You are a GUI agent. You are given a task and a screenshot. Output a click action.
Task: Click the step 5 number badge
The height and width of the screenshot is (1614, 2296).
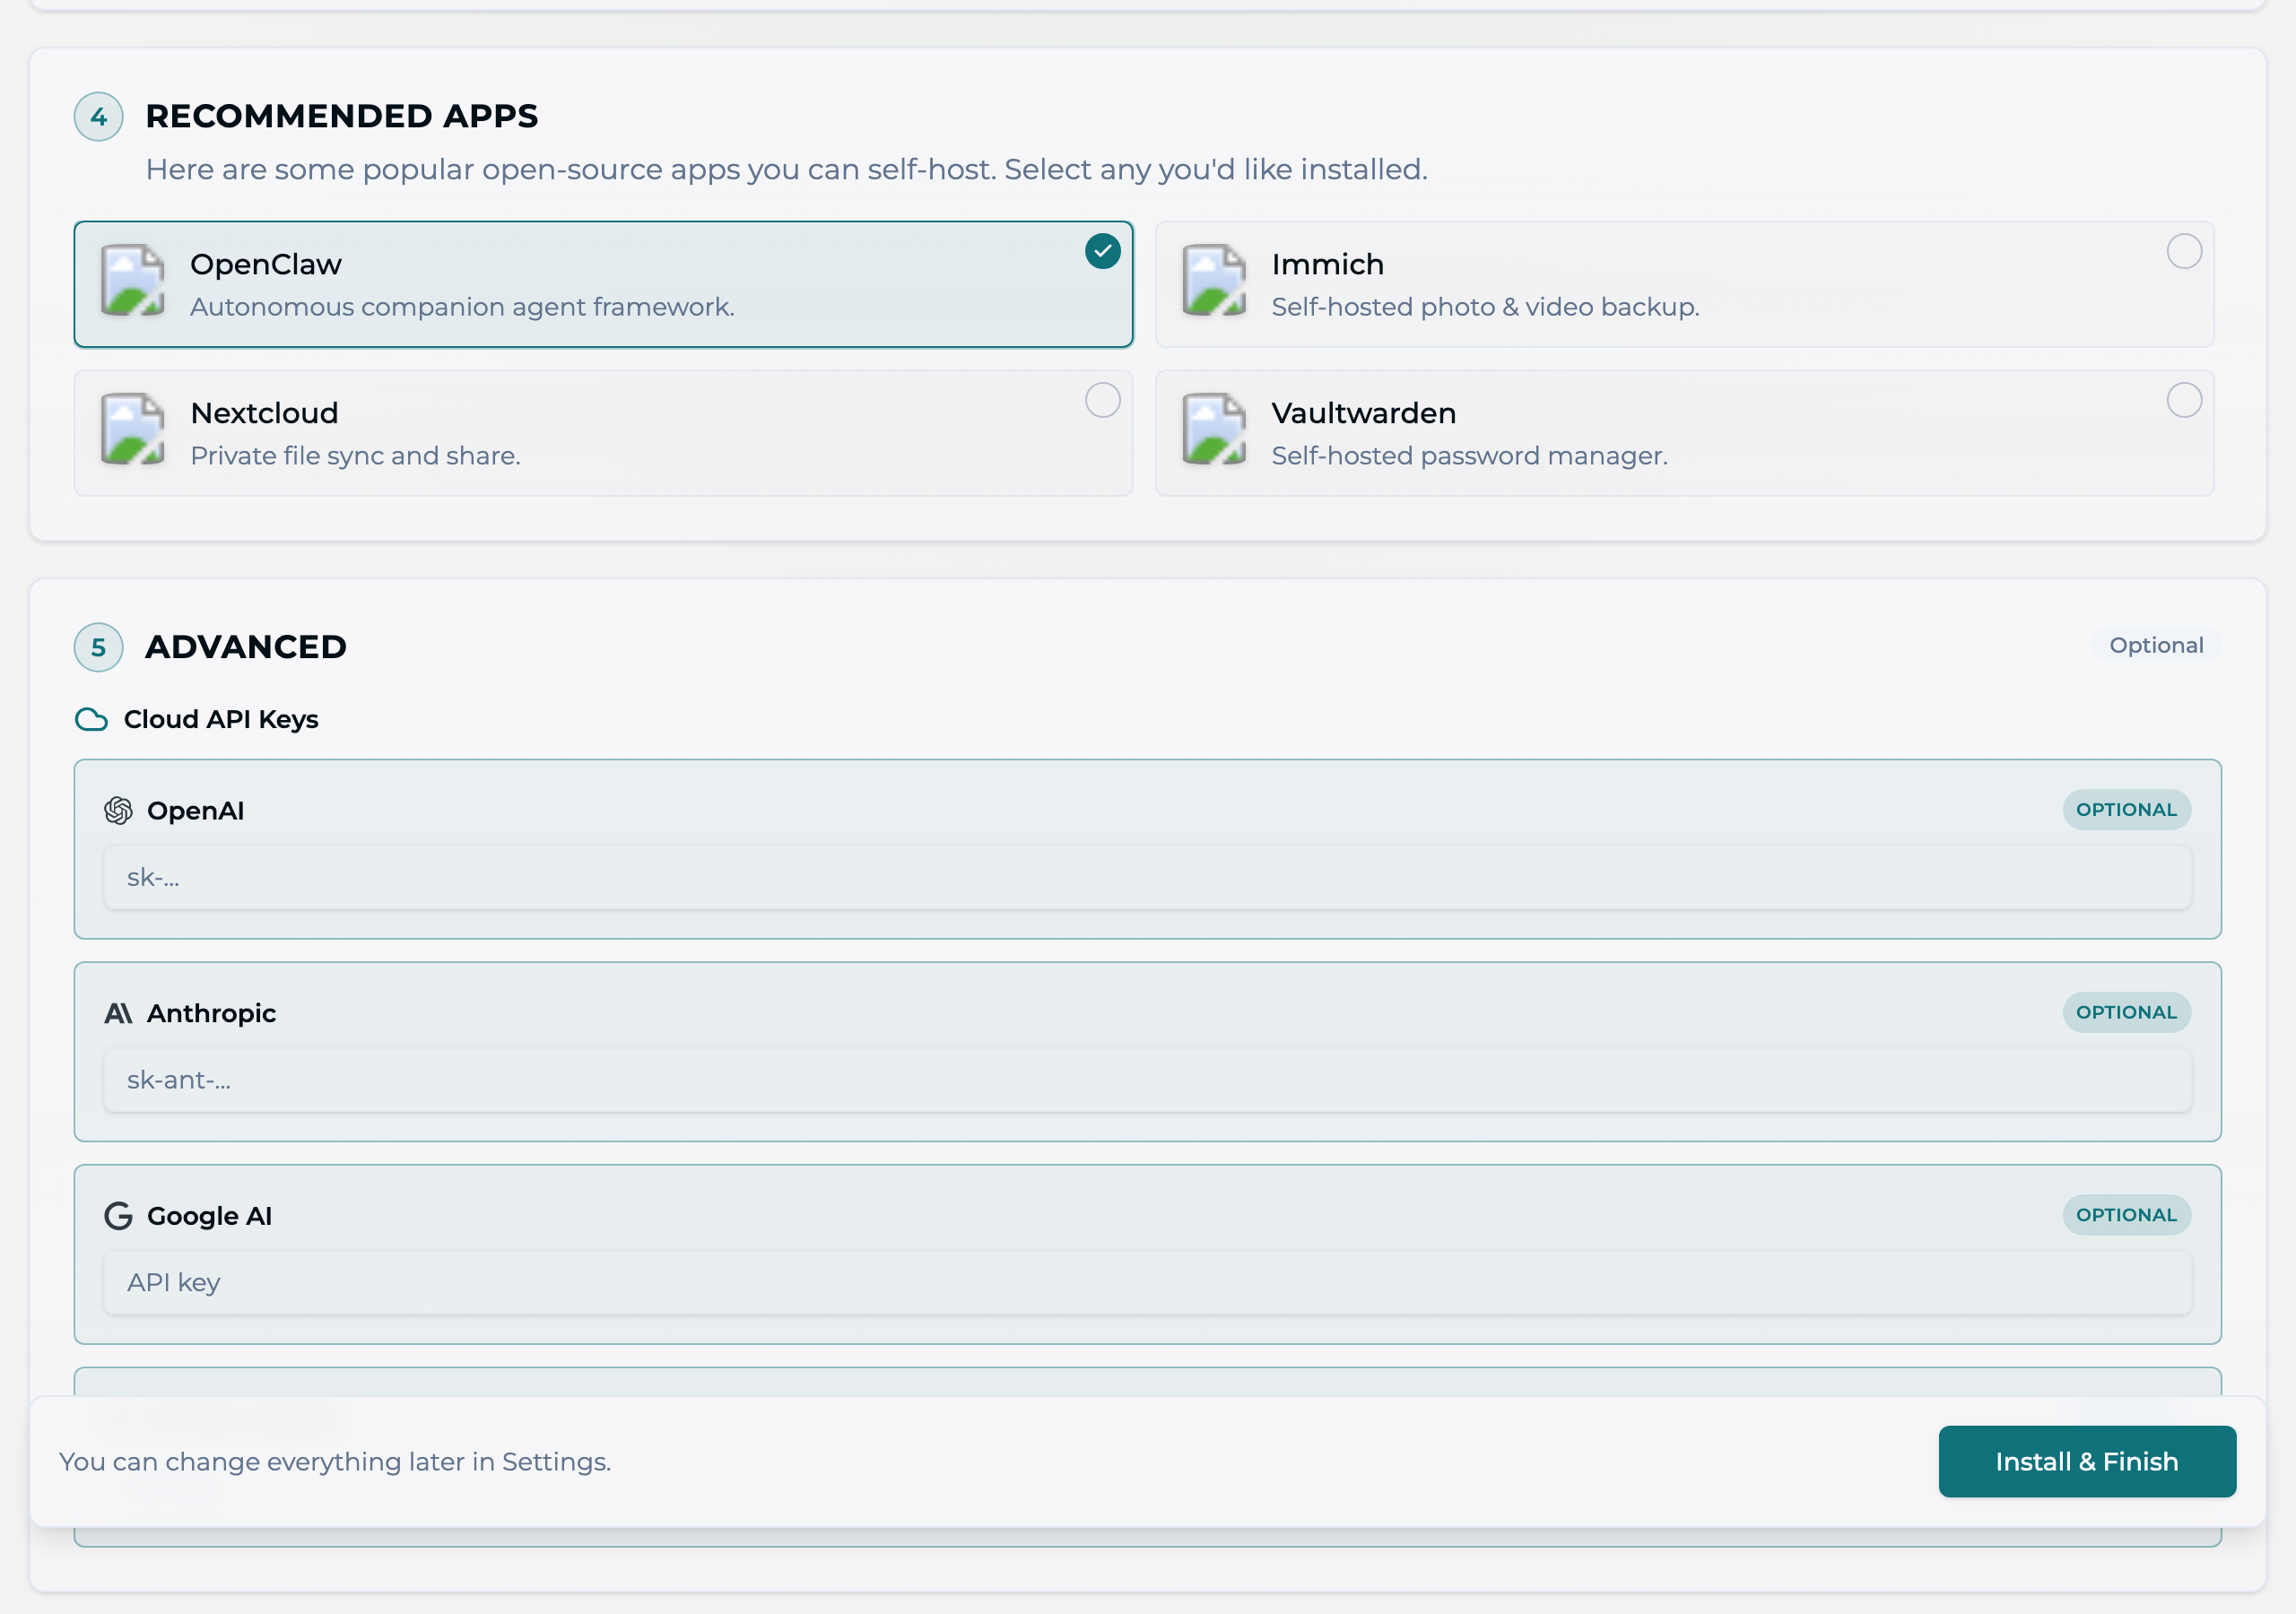pyautogui.click(x=98, y=647)
